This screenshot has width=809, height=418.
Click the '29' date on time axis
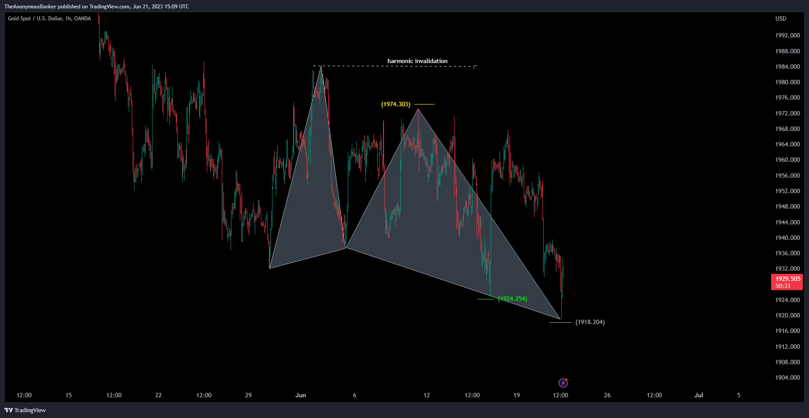[x=248, y=395]
